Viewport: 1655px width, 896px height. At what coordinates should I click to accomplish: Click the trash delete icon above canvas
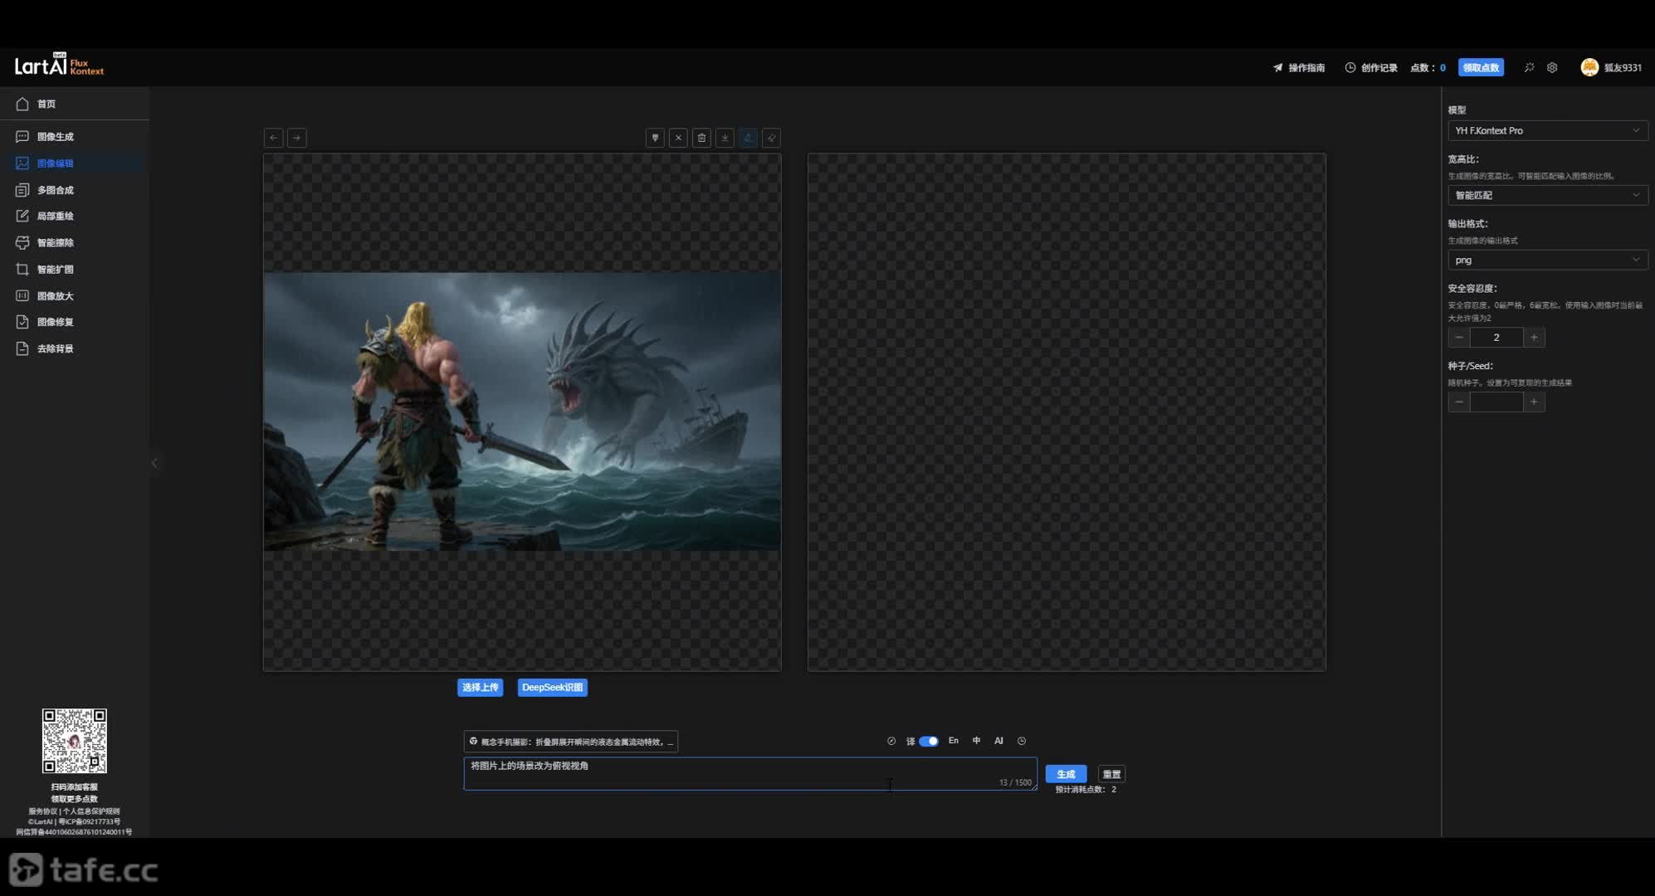pyautogui.click(x=701, y=138)
